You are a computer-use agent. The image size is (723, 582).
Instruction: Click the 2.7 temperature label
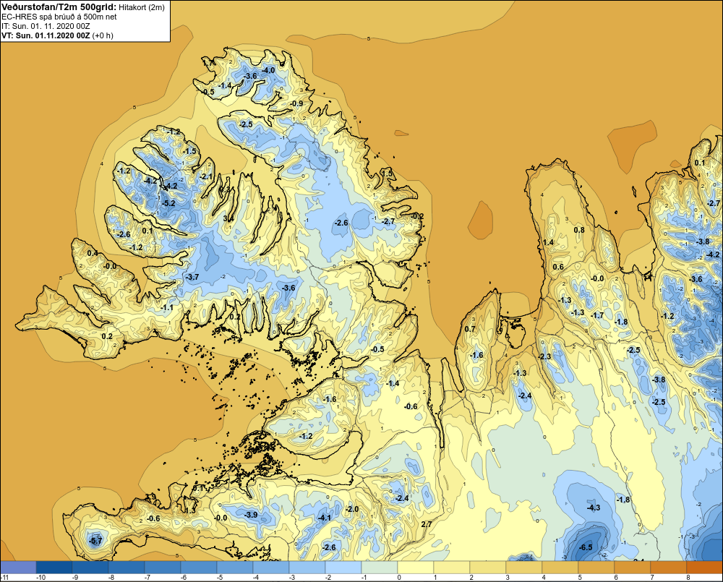click(427, 524)
